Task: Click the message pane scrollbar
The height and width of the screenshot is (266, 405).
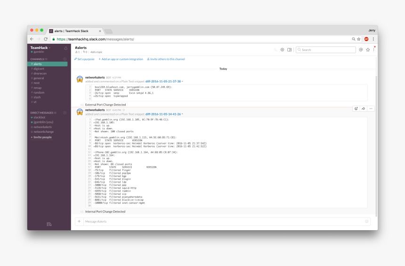Action: click(376, 146)
